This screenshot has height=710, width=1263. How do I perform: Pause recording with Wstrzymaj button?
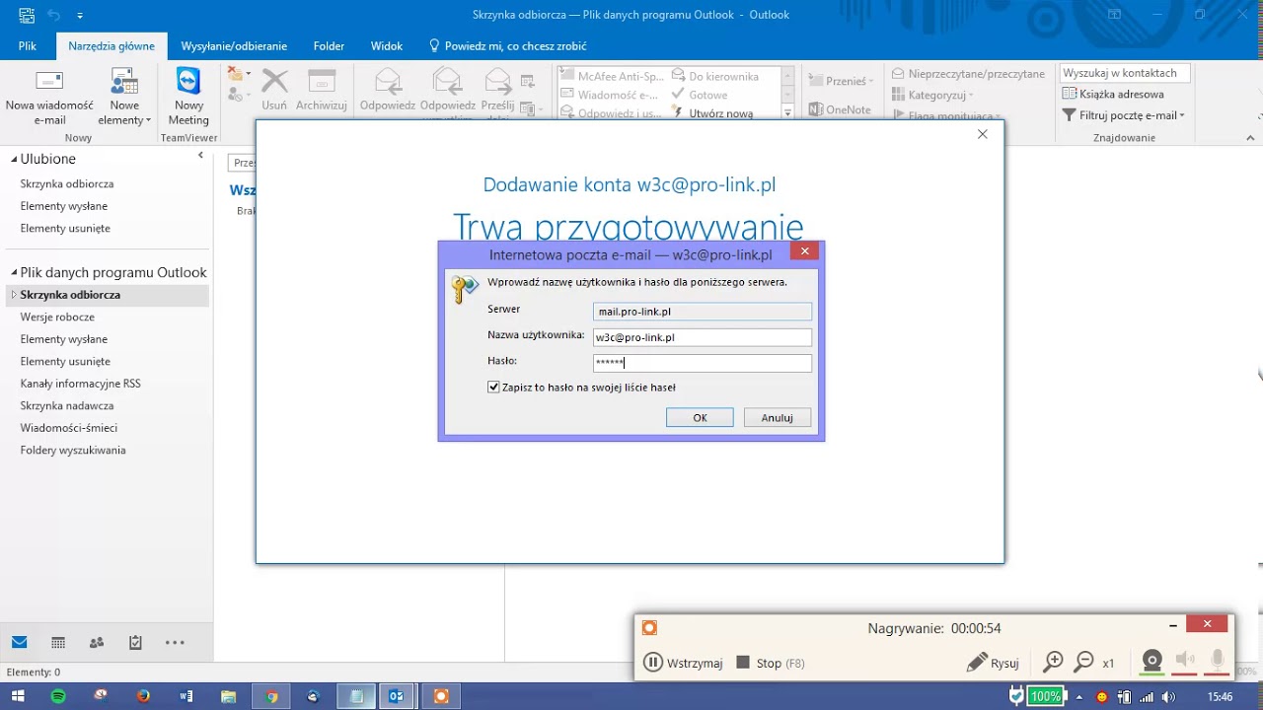(683, 663)
